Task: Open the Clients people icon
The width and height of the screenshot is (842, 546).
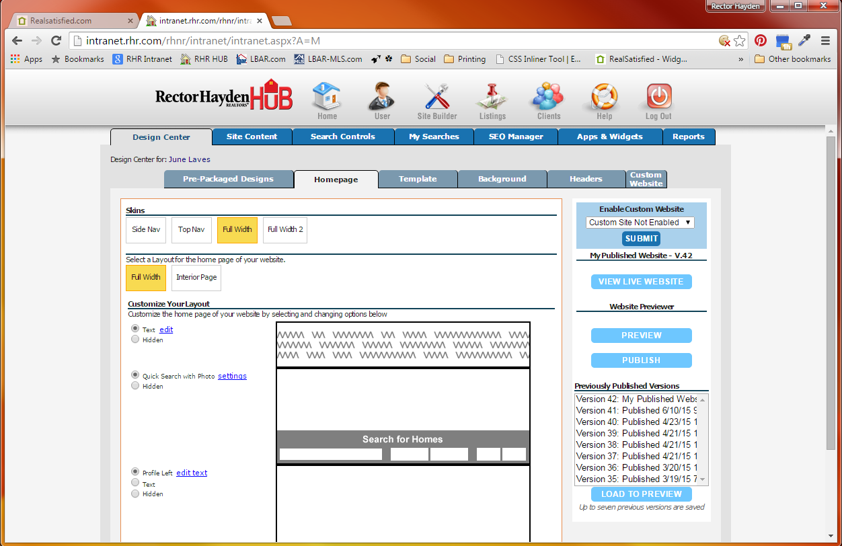Action: pos(548,101)
